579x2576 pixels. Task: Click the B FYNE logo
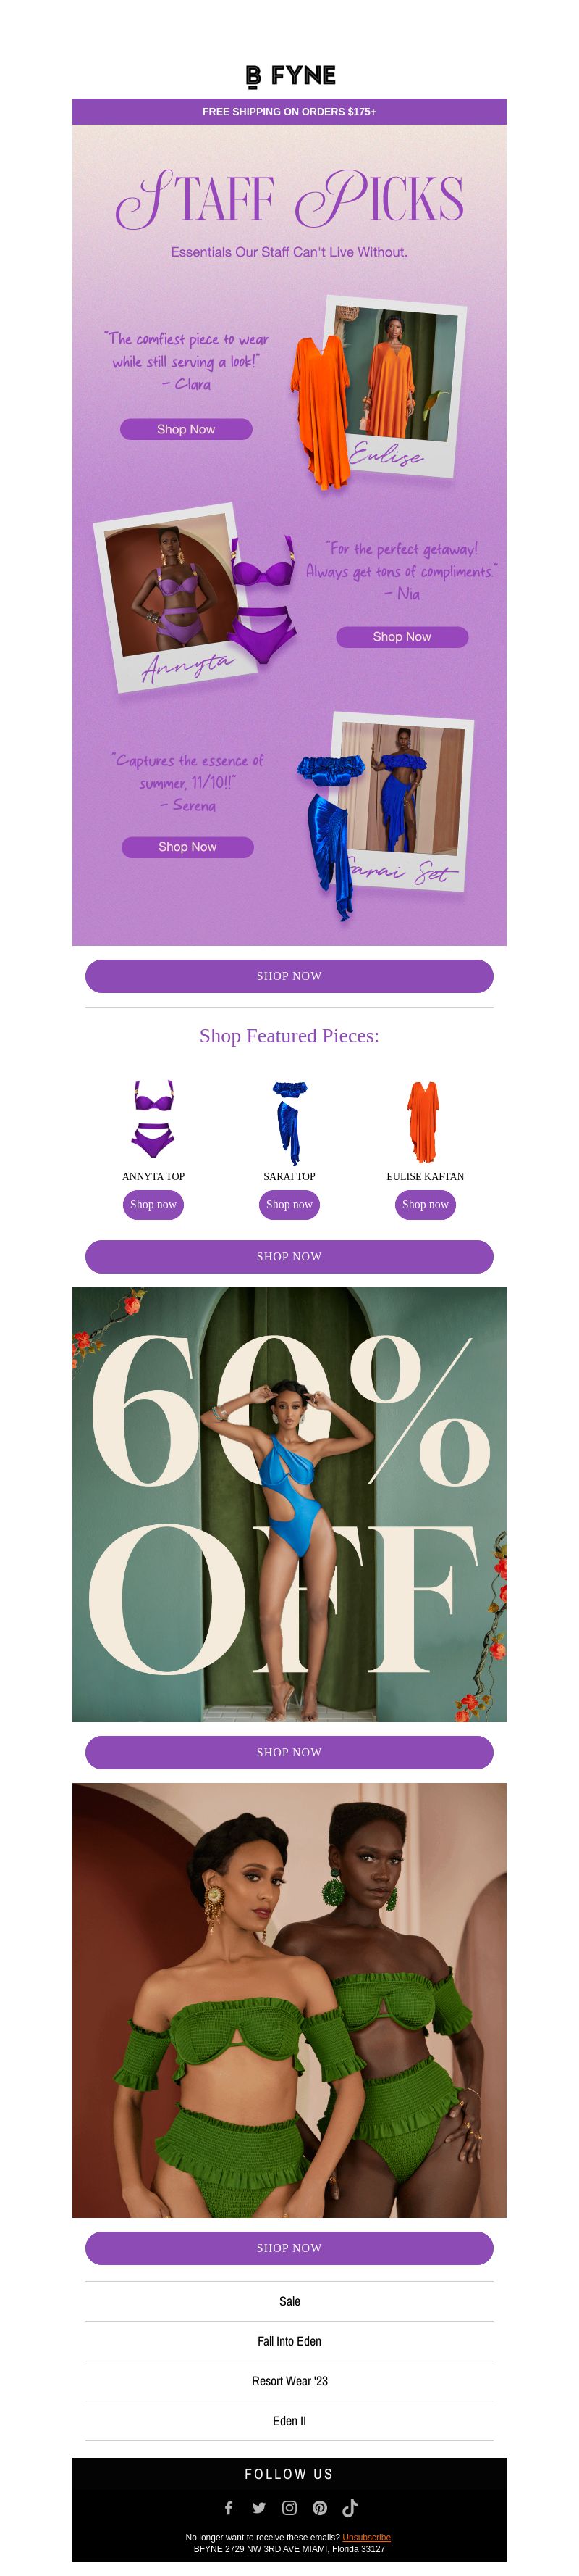pyautogui.click(x=289, y=75)
